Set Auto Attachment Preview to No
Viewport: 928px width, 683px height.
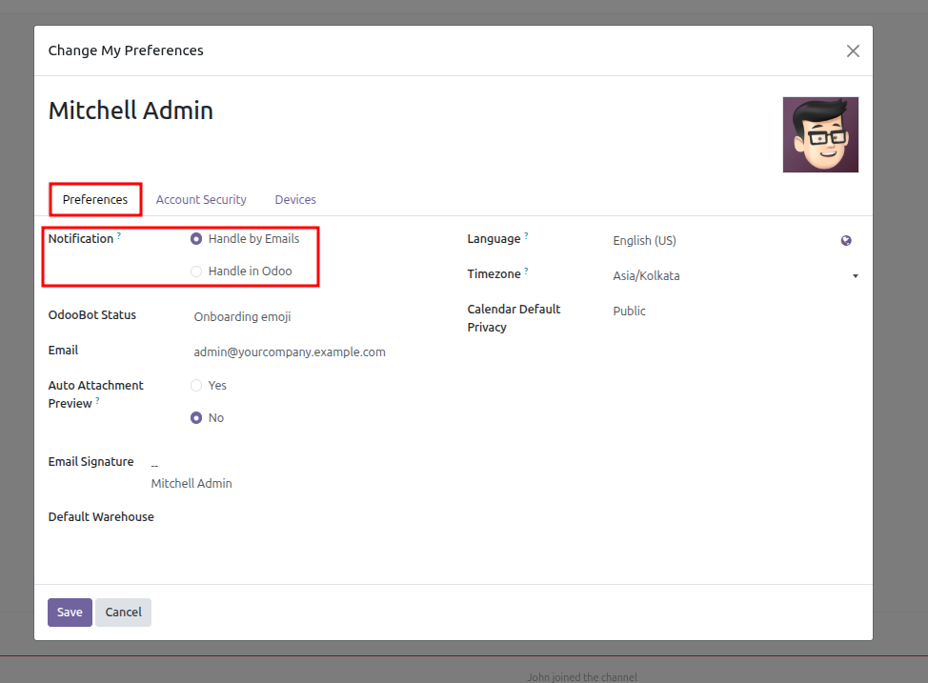click(196, 418)
